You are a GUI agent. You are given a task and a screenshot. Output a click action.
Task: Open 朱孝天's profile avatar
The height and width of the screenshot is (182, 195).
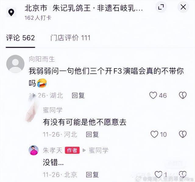34,150
